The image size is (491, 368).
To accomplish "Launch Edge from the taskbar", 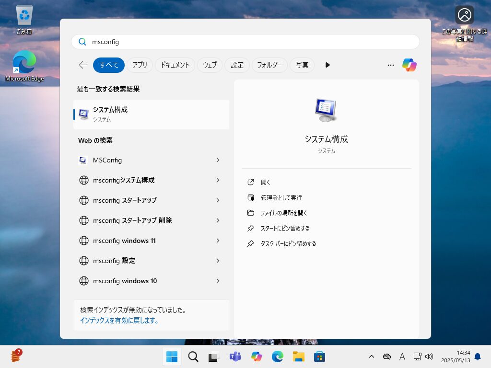I will [278, 356].
